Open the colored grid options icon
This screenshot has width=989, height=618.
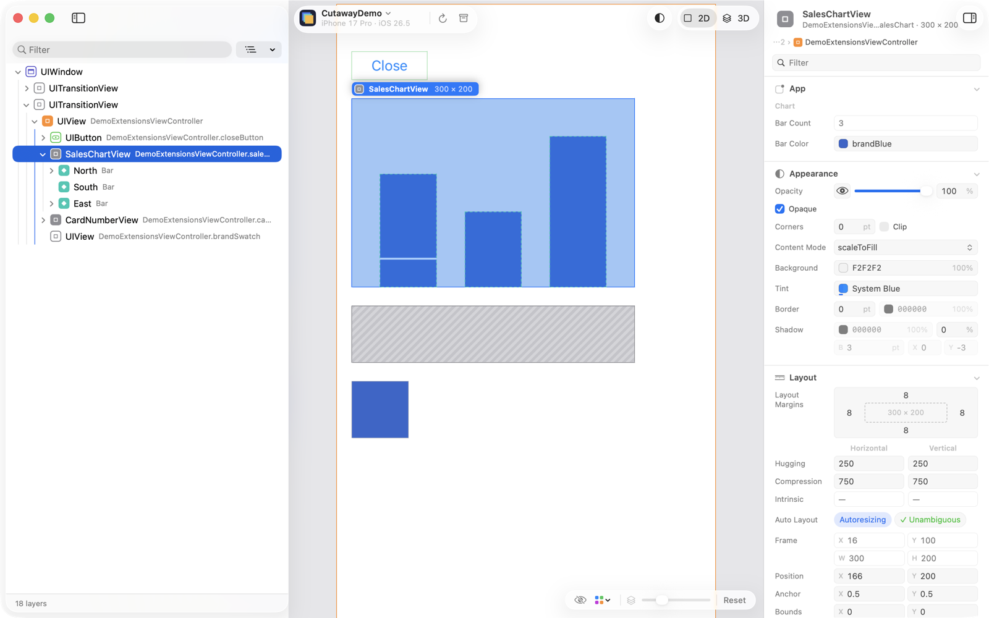[602, 600]
